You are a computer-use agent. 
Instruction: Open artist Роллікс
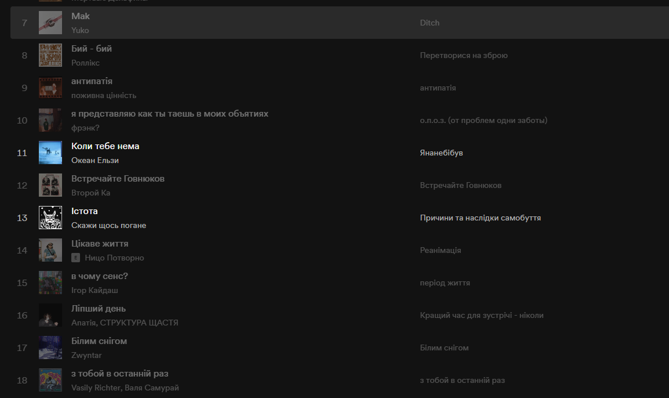(85, 63)
